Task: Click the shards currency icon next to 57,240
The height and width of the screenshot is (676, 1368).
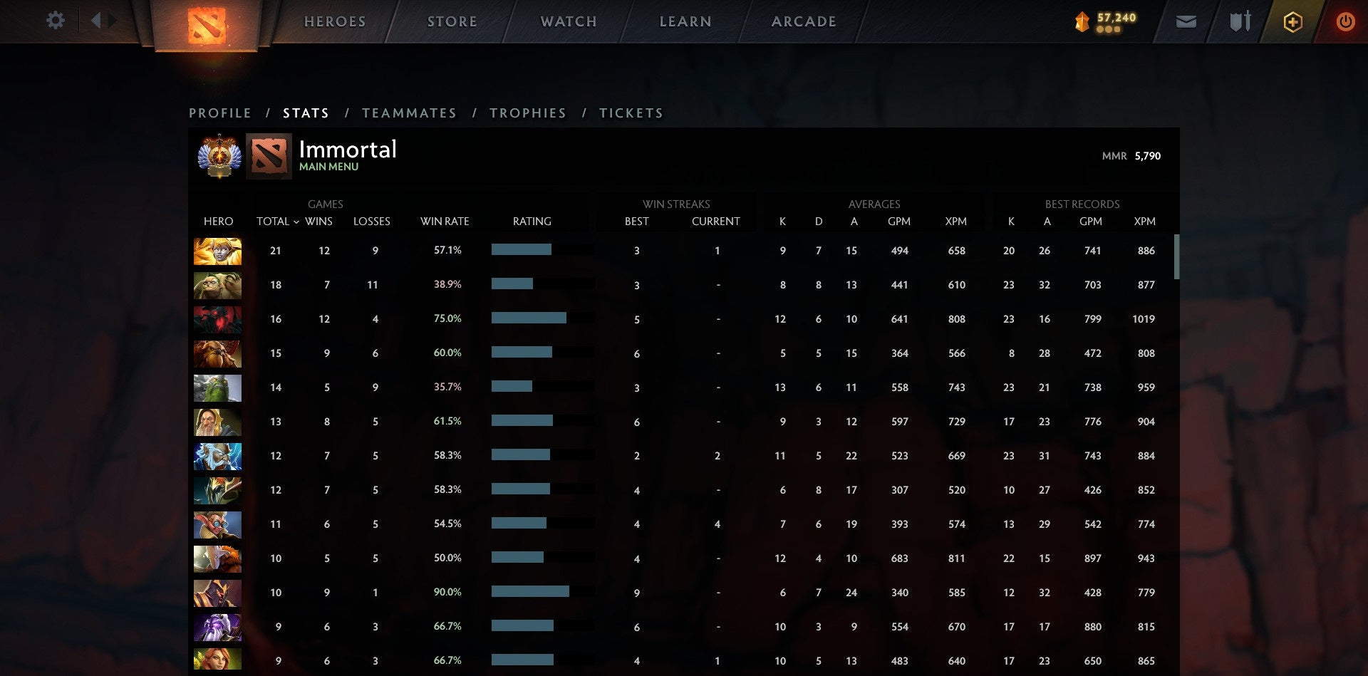Action: (1081, 22)
